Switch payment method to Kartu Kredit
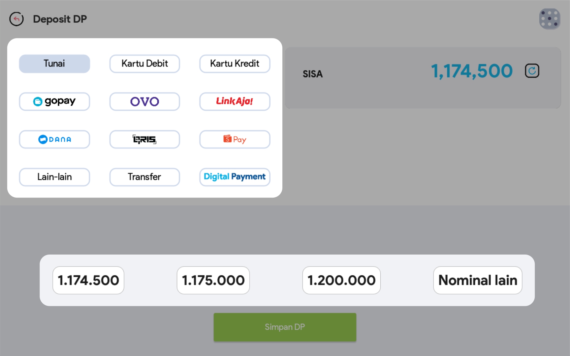Viewport: 570px width, 356px height. point(235,64)
